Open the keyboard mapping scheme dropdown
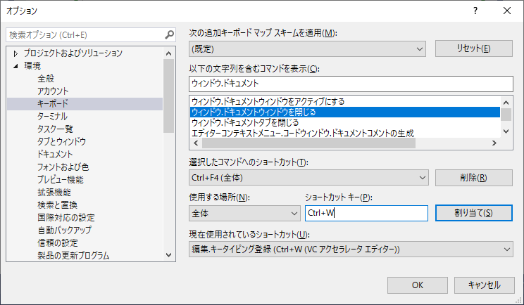Screen dimensions: 524x305 pos(308,48)
